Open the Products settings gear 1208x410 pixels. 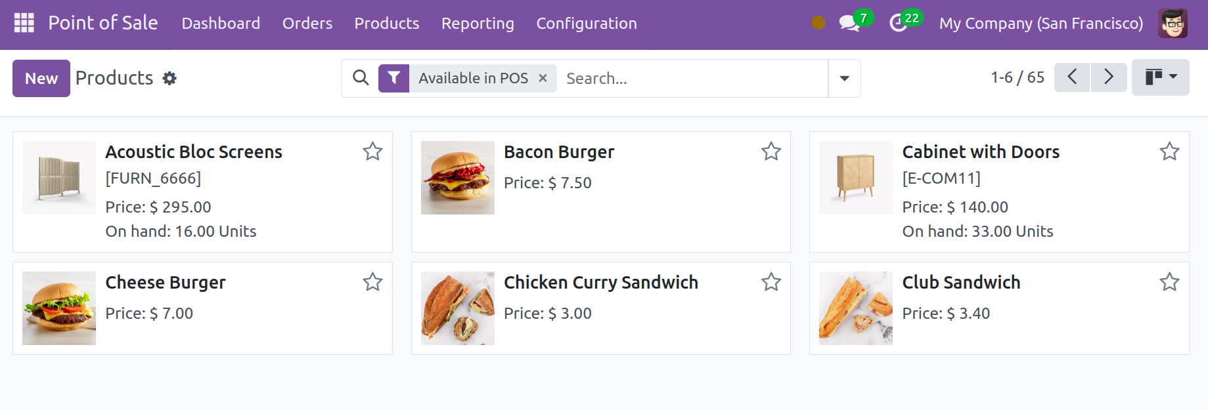tap(169, 79)
